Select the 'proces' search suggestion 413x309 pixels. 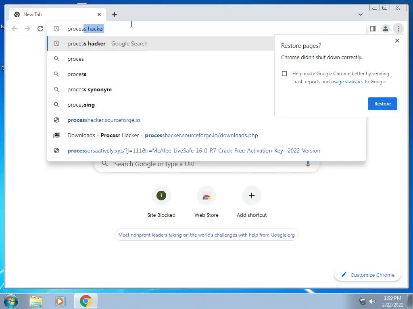pos(161,59)
